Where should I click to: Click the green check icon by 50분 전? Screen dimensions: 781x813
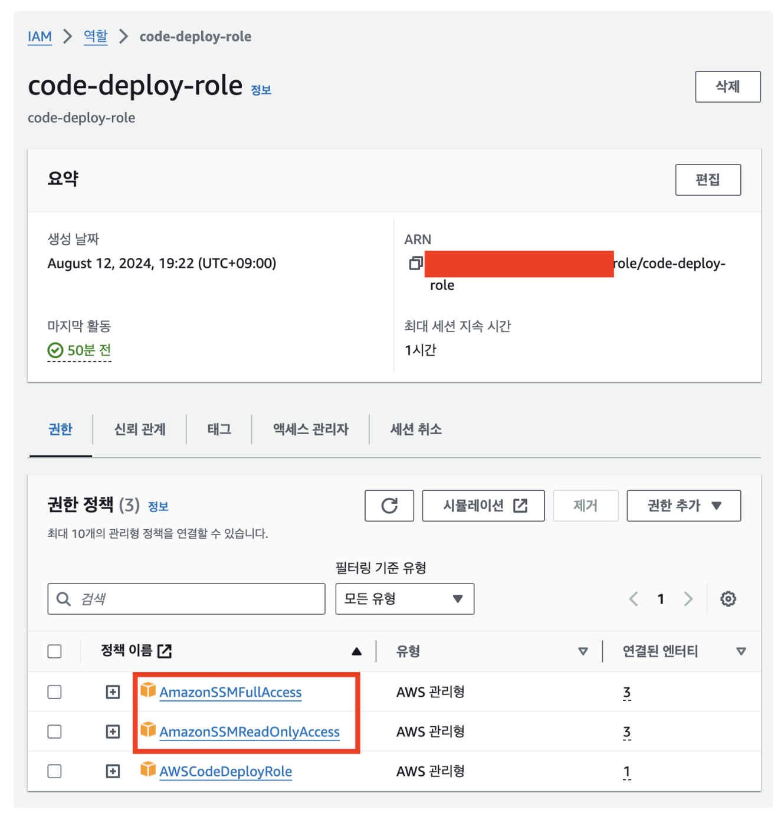[x=55, y=350]
